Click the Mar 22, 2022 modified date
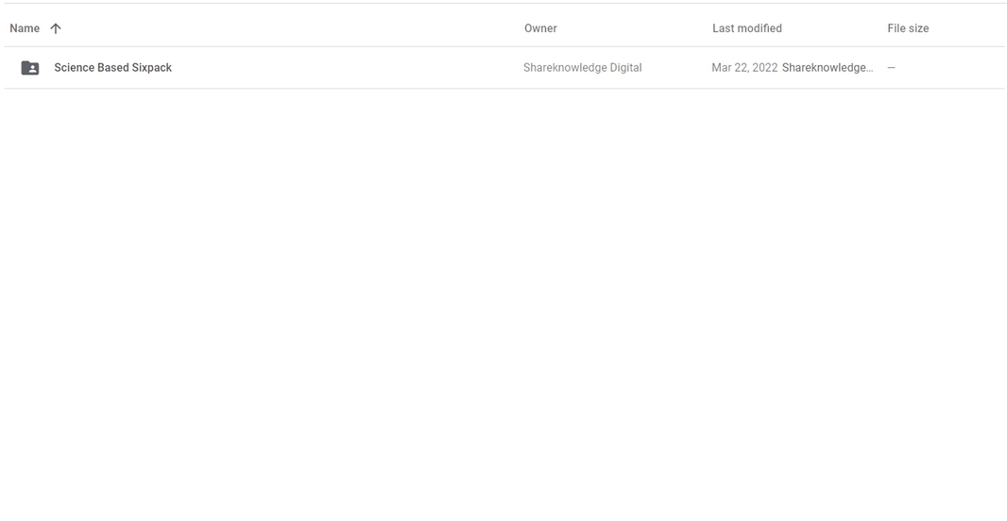The width and height of the screenshot is (1007, 521). point(744,68)
